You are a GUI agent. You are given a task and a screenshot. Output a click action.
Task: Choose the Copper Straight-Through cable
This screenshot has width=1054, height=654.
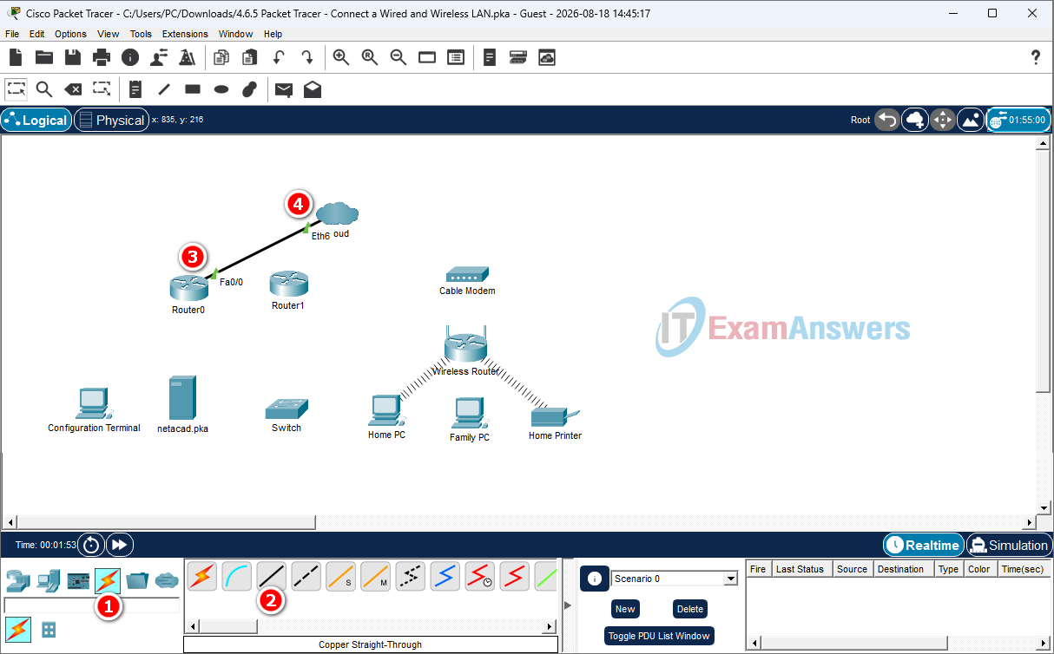pos(271,576)
